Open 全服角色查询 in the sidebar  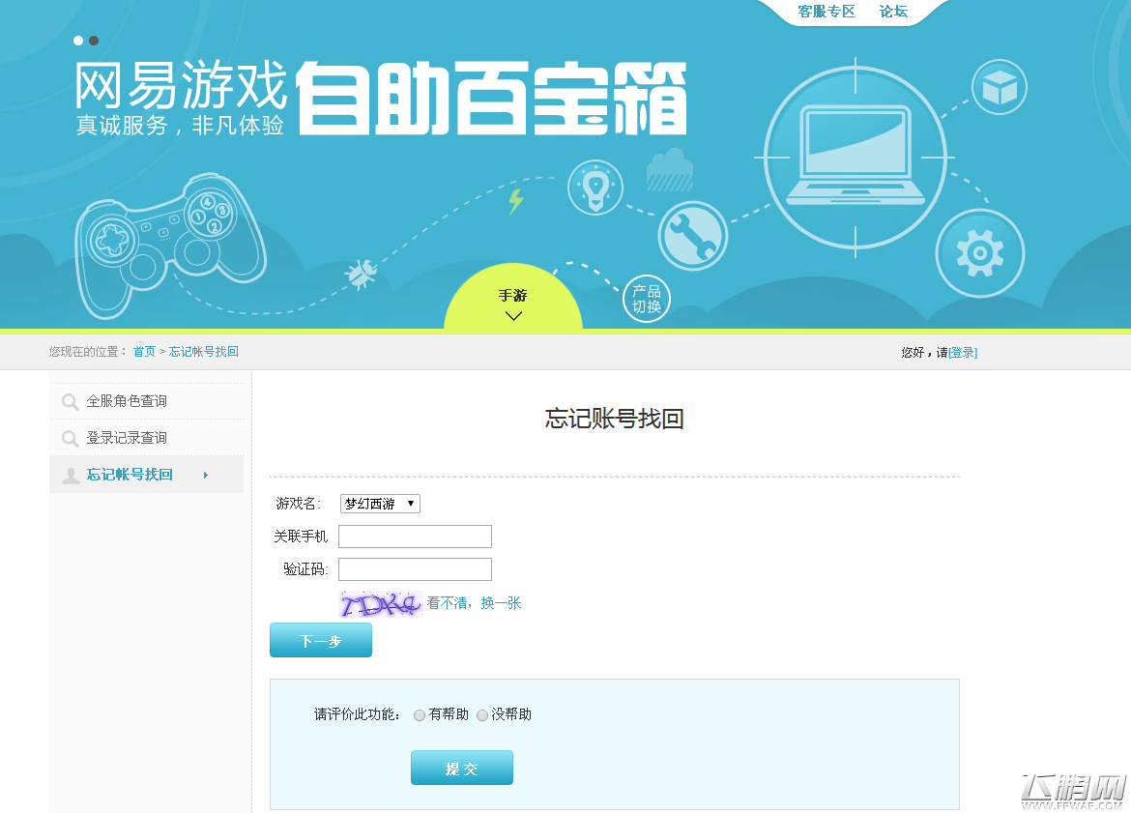click(x=147, y=401)
